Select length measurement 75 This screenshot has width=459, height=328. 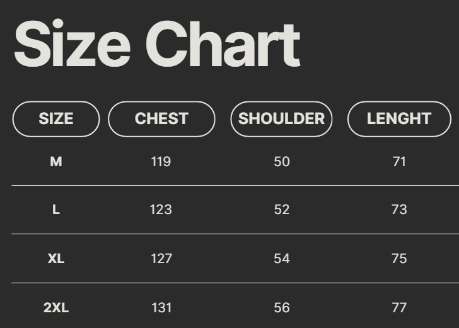click(399, 259)
